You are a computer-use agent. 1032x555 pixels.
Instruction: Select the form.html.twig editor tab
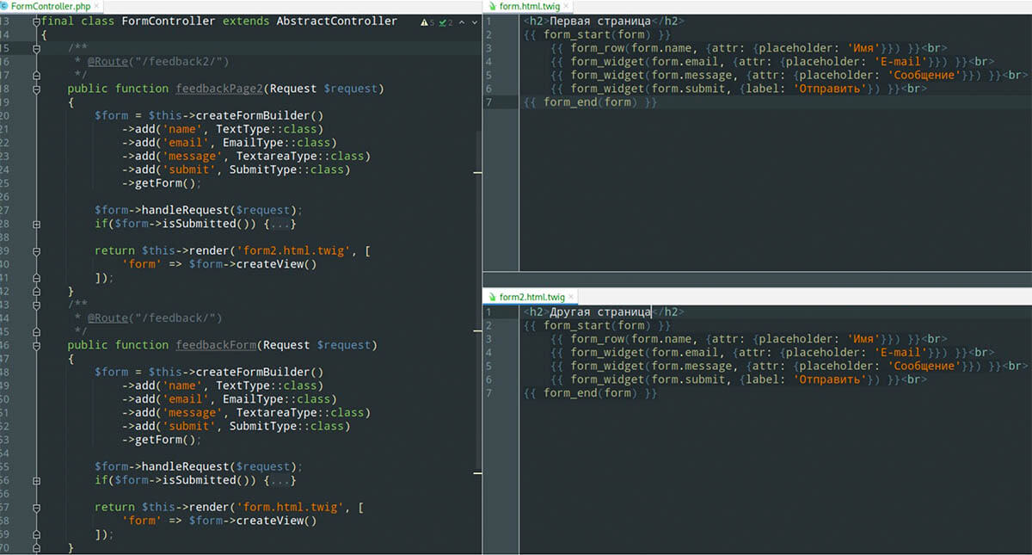tap(528, 6)
